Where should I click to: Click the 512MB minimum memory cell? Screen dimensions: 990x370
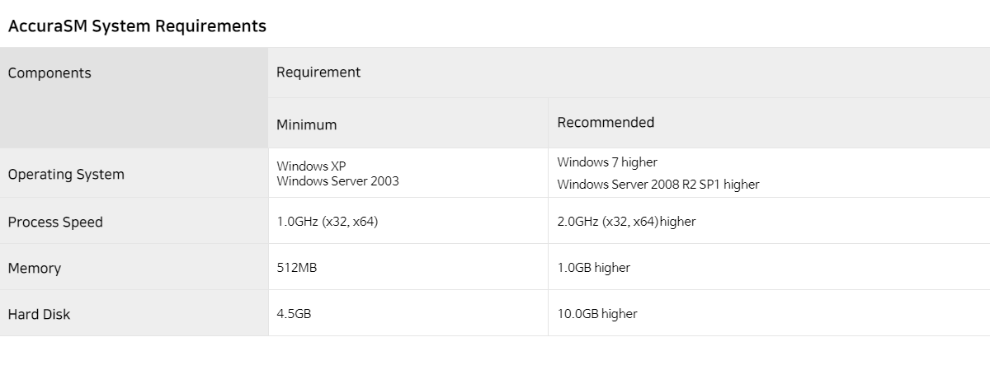(x=408, y=267)
